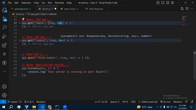The width and height of the screenshot is (196, 110).
Task: Open the Accounts icon
Action: [4, 86]
